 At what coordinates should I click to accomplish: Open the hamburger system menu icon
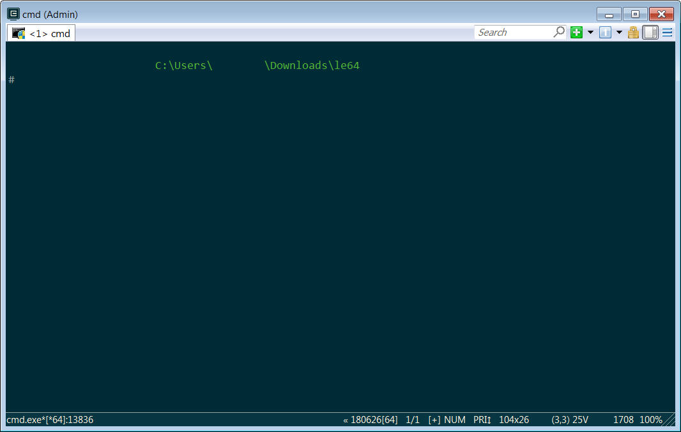667,33
